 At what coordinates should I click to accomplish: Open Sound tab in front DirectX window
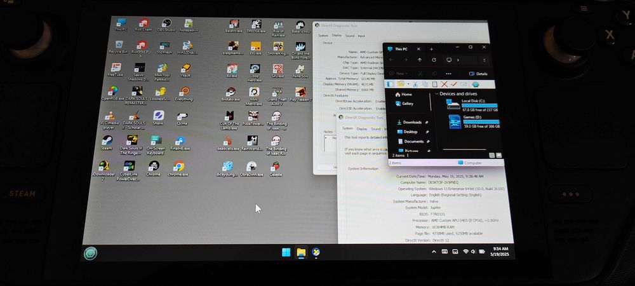376,129
